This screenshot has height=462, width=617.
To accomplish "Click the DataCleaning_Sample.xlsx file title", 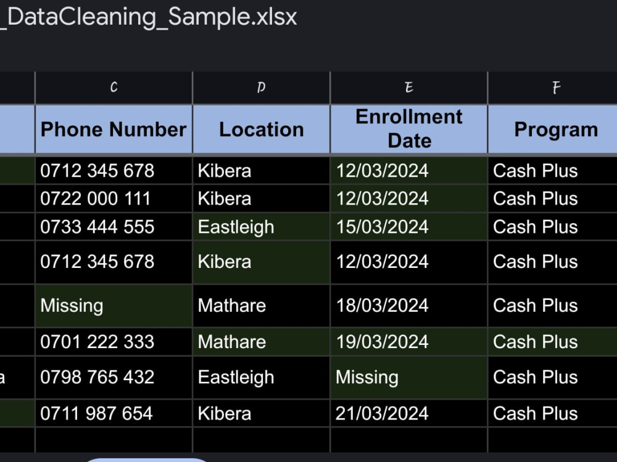I will click(x=148, y=17).
